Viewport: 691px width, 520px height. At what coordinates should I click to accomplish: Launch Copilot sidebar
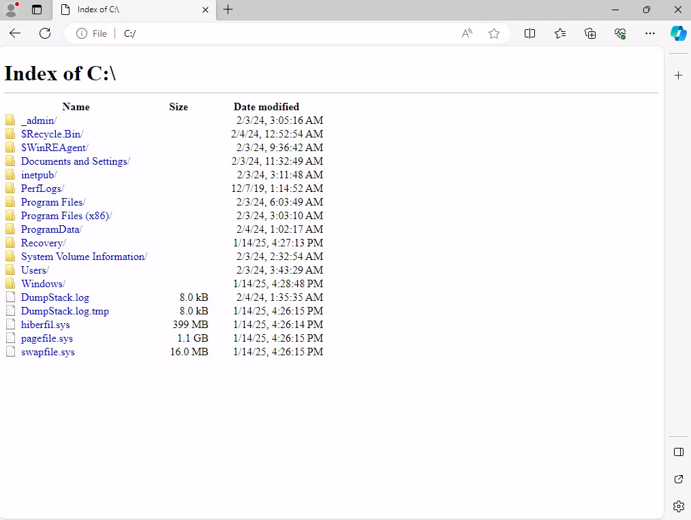679,33
